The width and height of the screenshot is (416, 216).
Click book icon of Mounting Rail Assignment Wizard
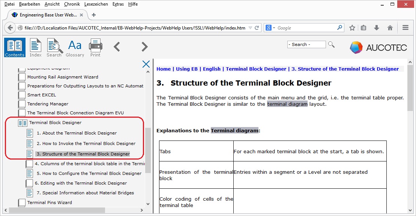click(22, 77)
